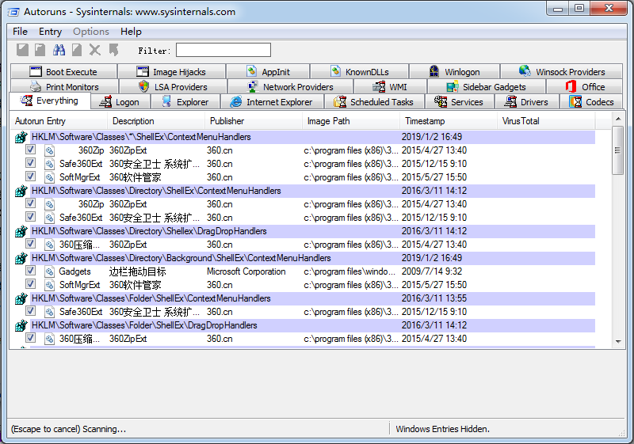Click the Jump to Entry arrow icon
634x444 pixels.
[x=113, y=51]
